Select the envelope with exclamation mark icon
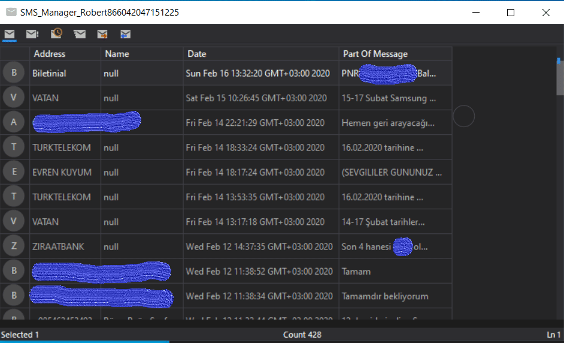 (x=32, y=34)
